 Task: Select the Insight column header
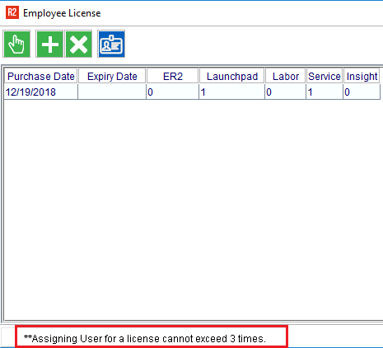click(x=362, y=76)
